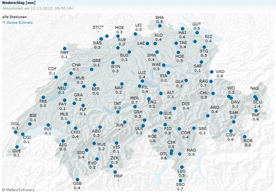The height and width of the screenshot is (193, 276).
Task: Click the BUF station dot
Action: coord(256,111)
